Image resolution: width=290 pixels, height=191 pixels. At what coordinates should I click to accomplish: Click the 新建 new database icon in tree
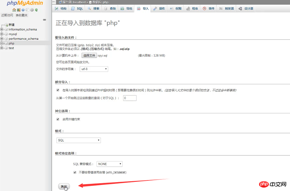[6, 25]
